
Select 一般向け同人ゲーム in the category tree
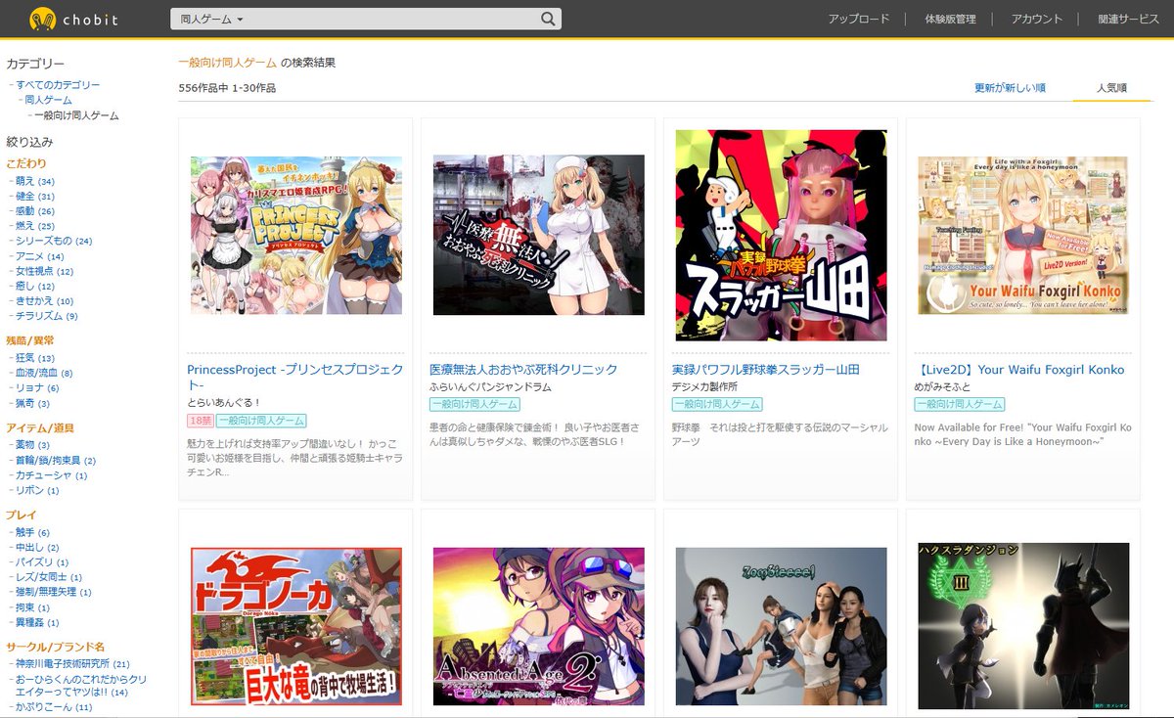coord(76,115)
